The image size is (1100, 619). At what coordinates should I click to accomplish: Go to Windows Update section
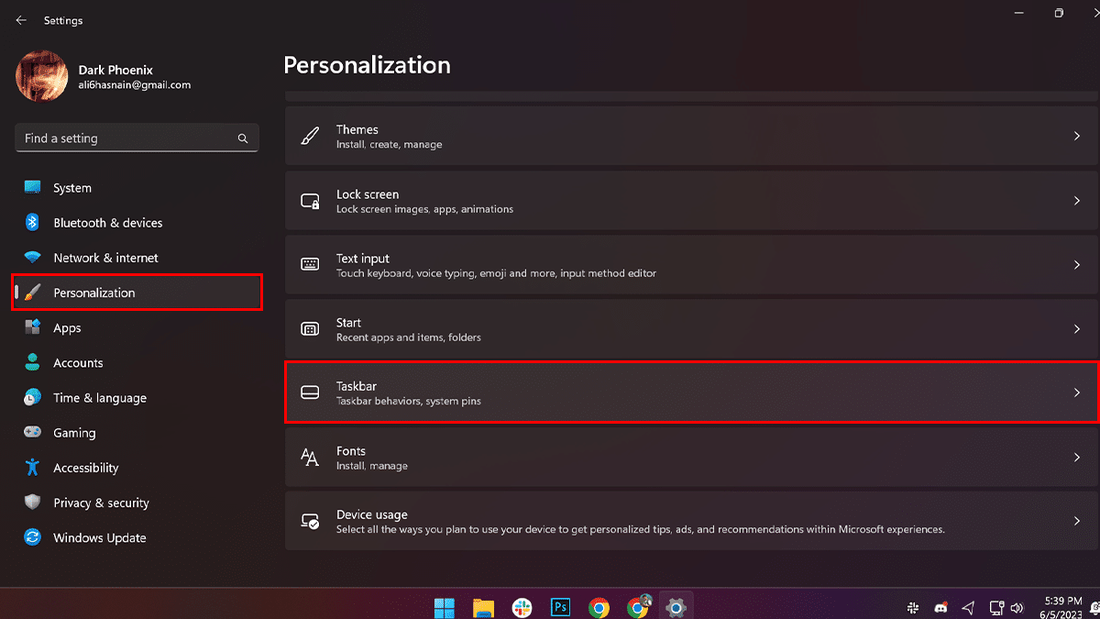pos(99,538)
